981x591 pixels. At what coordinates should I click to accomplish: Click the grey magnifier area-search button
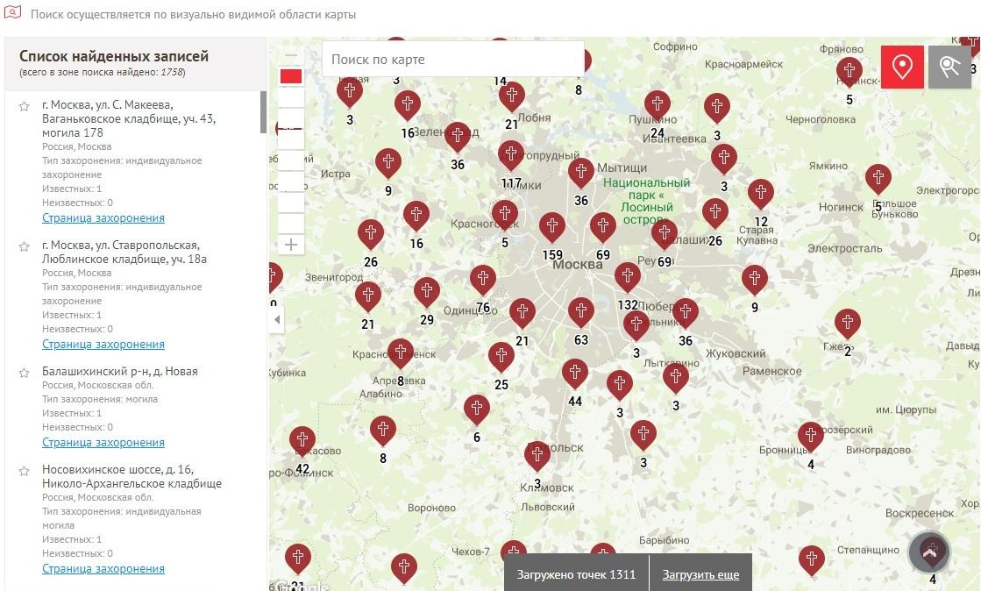(x=949, y=67)
